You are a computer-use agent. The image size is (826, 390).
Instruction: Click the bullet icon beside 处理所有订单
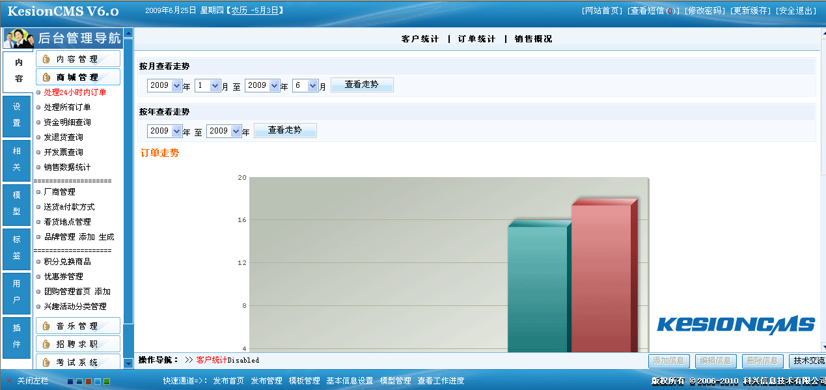coord(38,107)
